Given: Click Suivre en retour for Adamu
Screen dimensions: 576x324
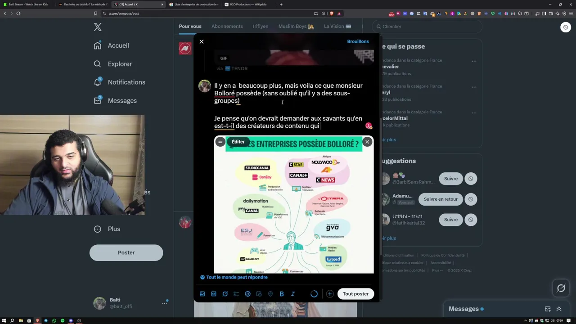Looking at the screenshot, I should coord(441,199).
